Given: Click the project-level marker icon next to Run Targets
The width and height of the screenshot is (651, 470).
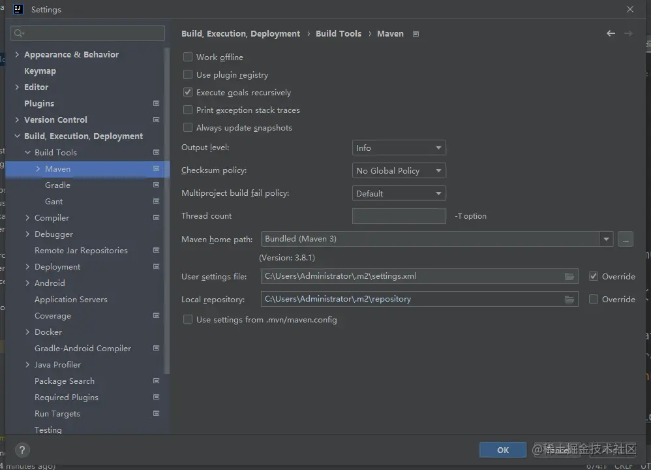Looking at the screenshot, I should [x=156, y=413].
